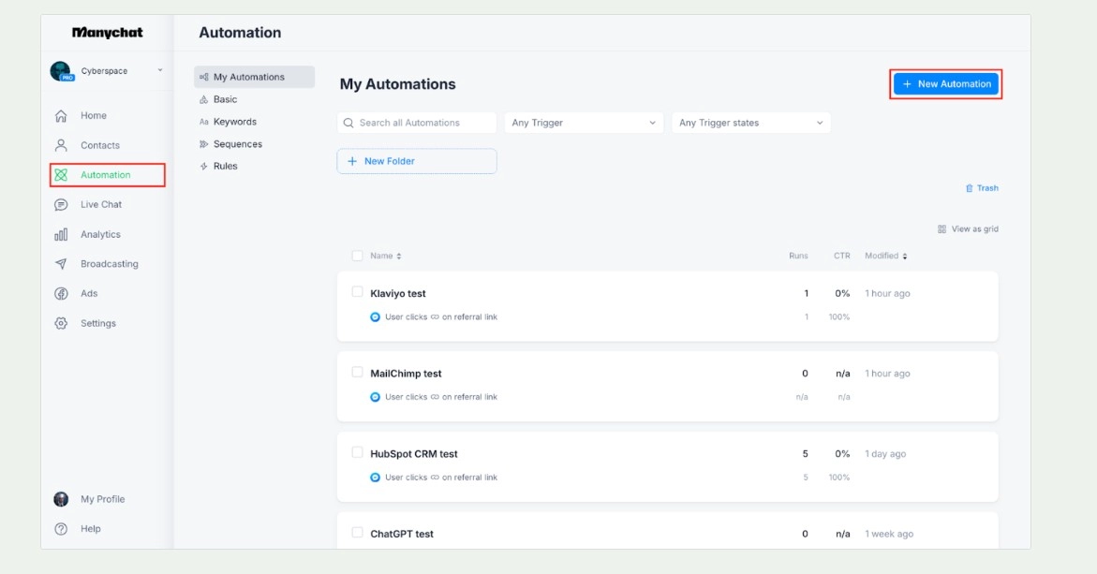Image resolution: width=1097 pixels, height=574 pixels.
Task: Open Ads section label
Action: click(x=89, y=294)
